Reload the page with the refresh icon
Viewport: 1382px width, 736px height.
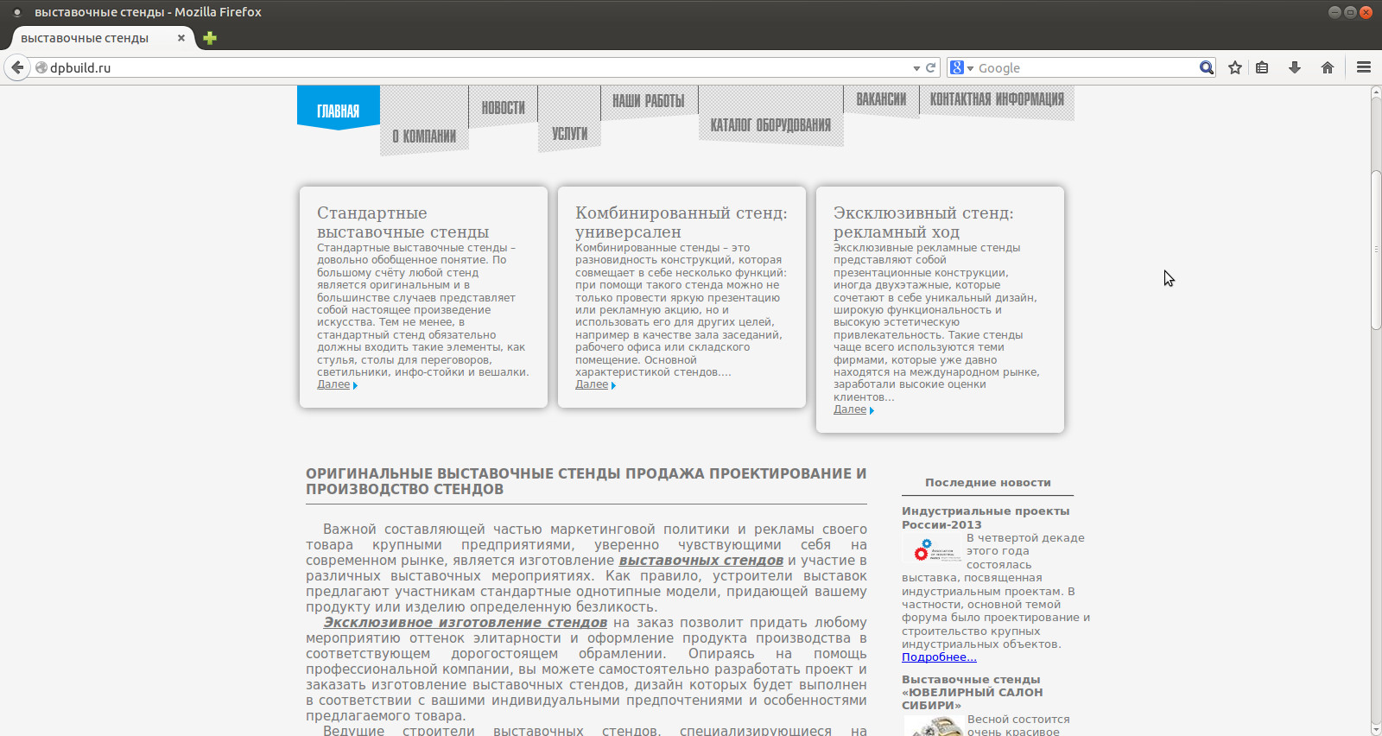click(x=931, y=67)
